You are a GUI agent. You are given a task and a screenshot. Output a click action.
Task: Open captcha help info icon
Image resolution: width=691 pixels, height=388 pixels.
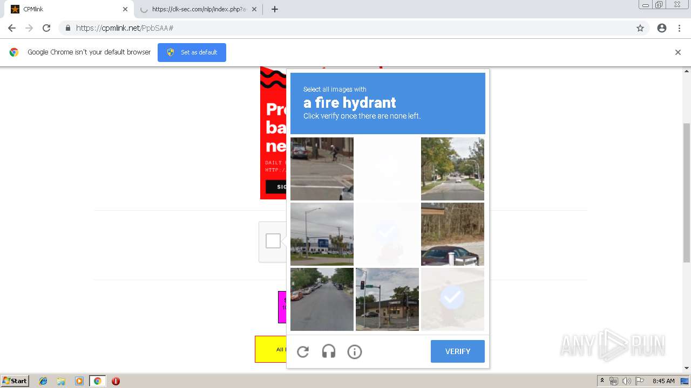[x=355, y=352]
